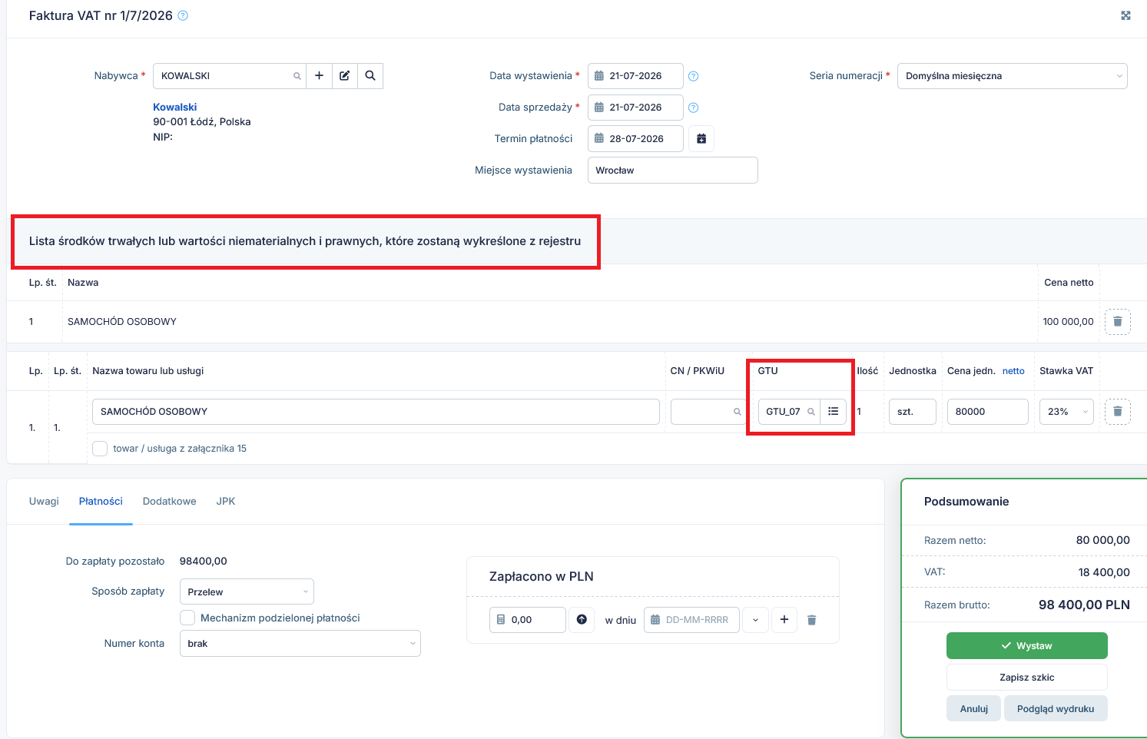Viewport: 1147px width, 739px height.
Task: Open help for Data sprzedaży
Action: 693,108
